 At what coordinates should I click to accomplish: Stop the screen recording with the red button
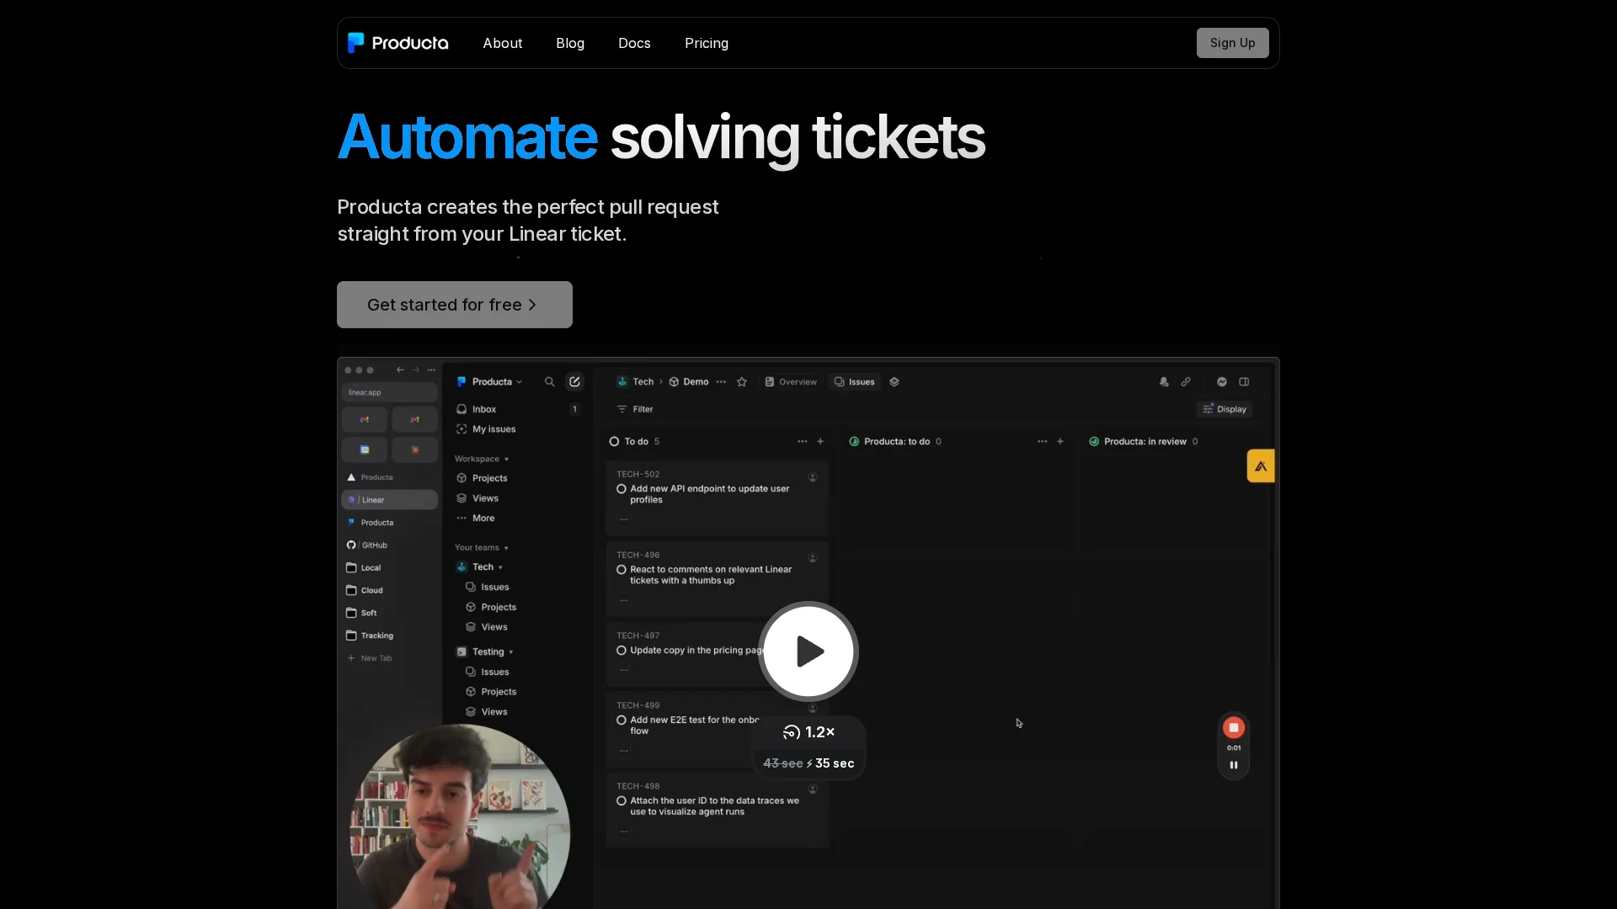click(x=1234, y=727)
